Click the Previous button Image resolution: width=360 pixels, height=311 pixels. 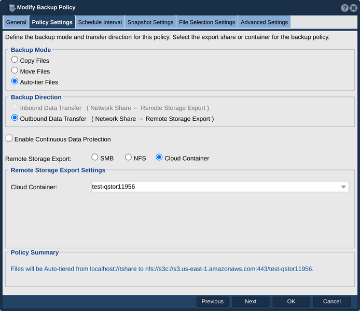[213, 301]
